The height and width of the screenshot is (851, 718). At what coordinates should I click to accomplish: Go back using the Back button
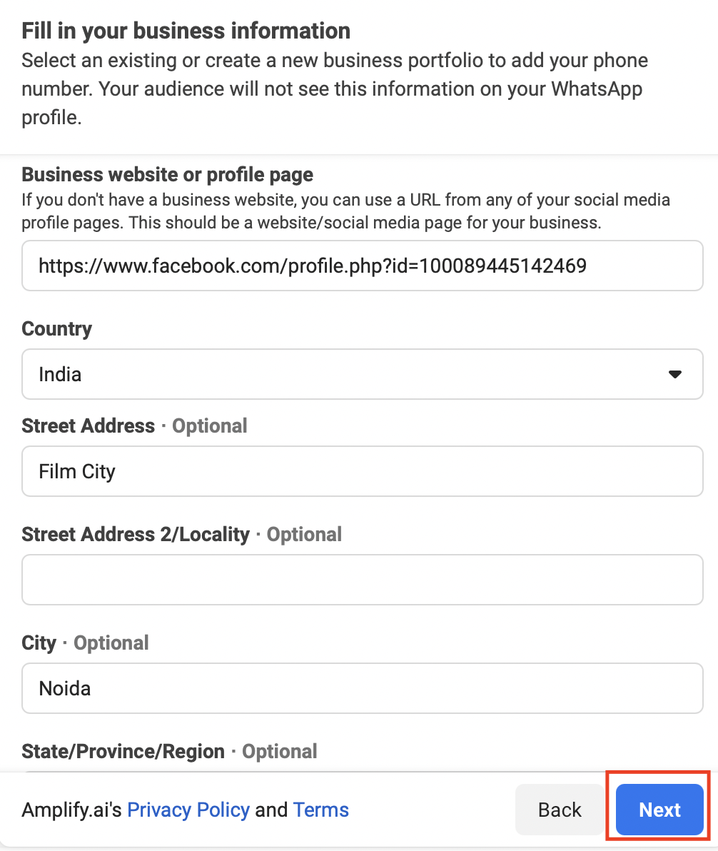560,809
